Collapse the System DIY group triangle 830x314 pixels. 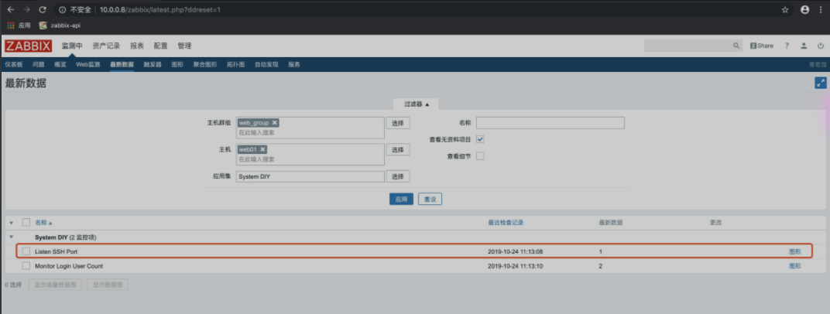tap(11, 237)
